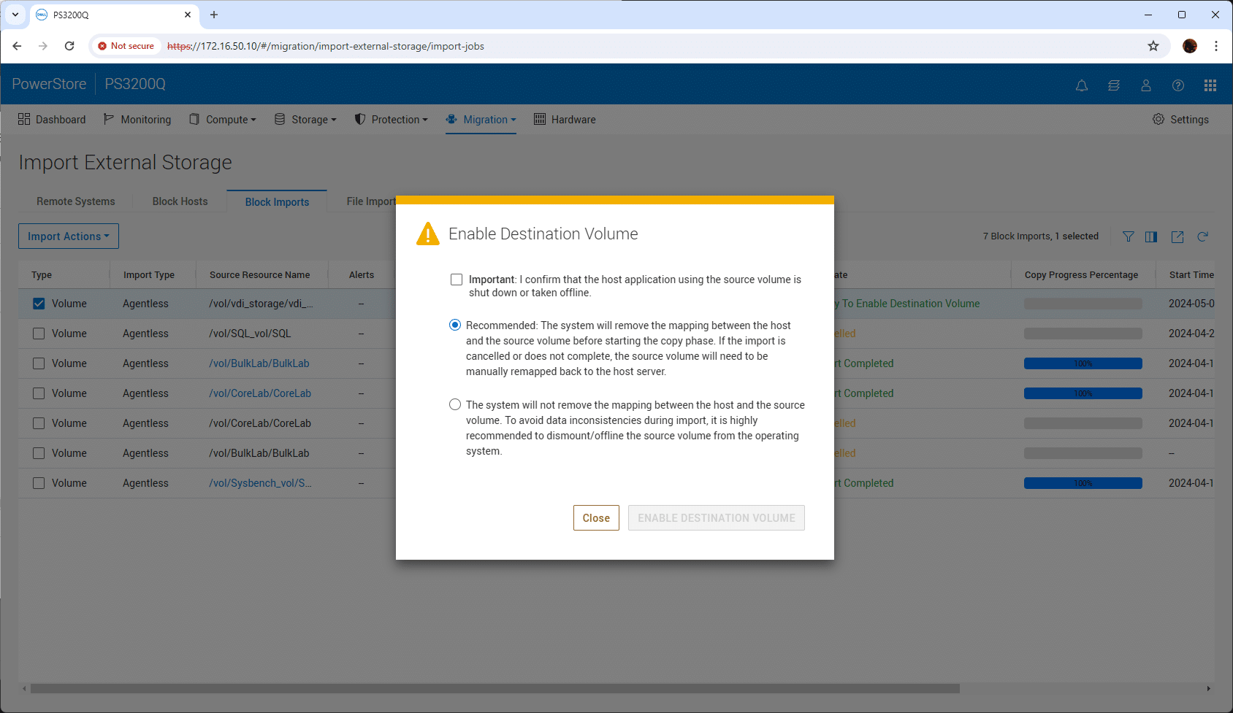Click Ready To Enable Destination Volume status

[906, 304]
